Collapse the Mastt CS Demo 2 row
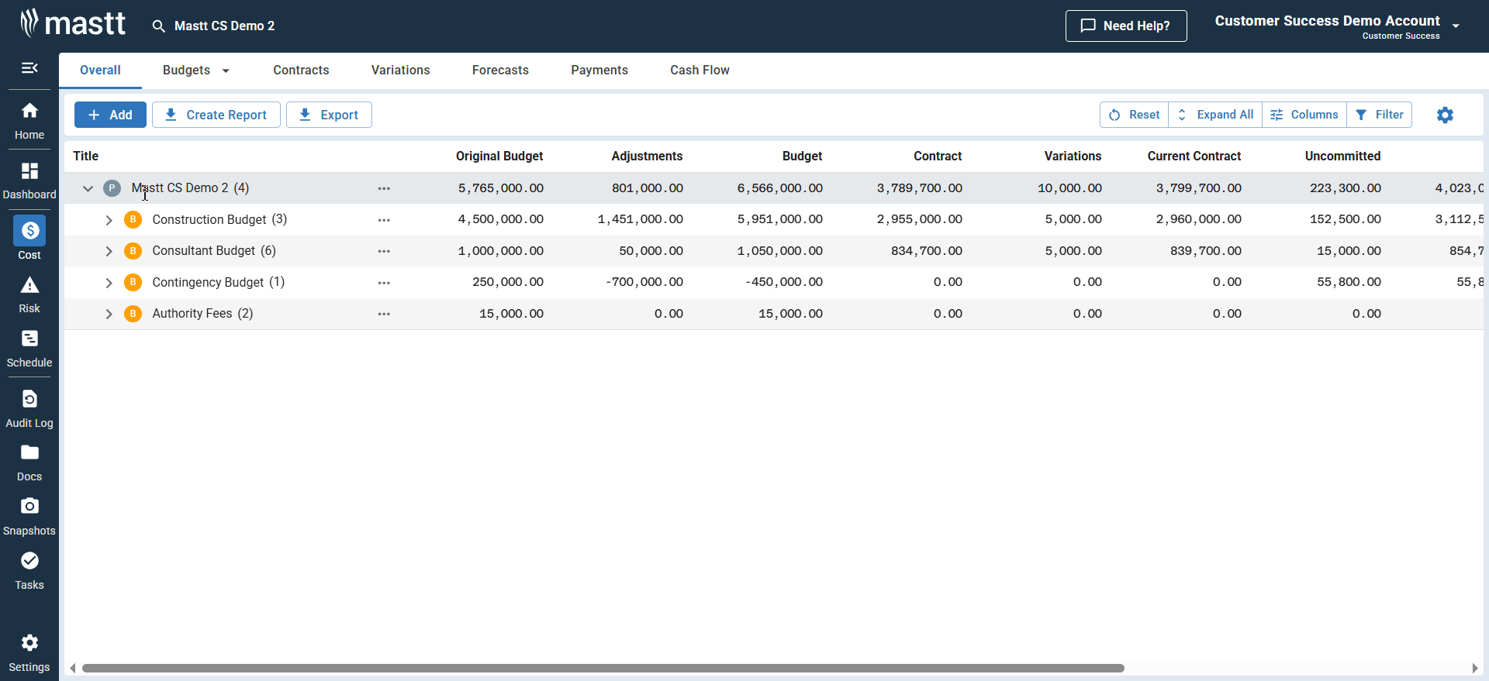Viewport: 1489px width, 681px height. coord(88,188)
